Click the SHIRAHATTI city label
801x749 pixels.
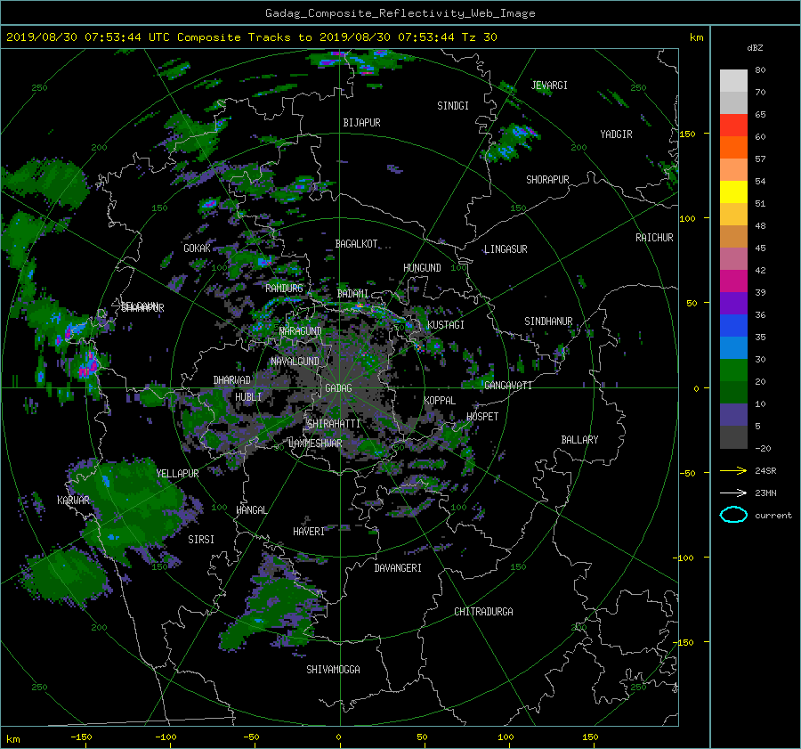coord(334,424)
